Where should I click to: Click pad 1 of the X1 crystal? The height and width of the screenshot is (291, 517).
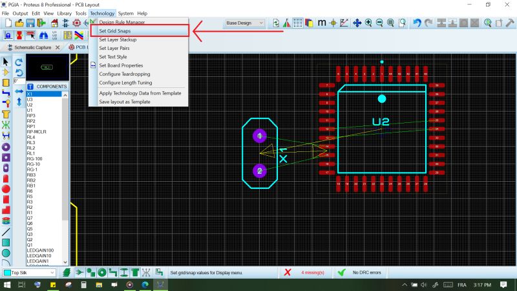(x=260, y=136)
